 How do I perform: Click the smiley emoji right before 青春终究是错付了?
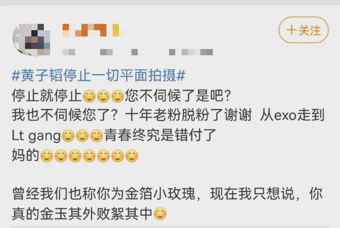tap(96, 136)
